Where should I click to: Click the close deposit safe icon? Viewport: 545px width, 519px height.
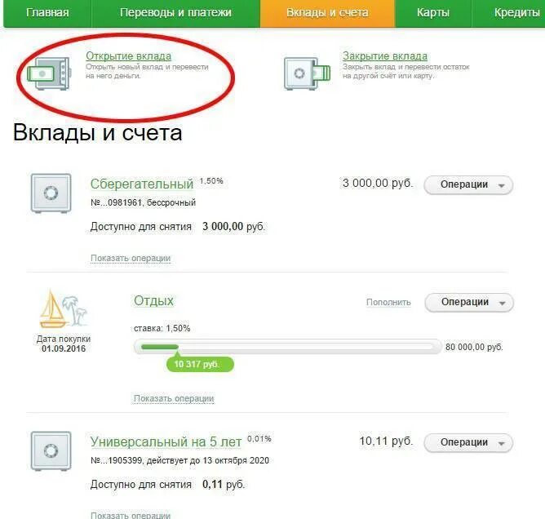tap(308, 73)
